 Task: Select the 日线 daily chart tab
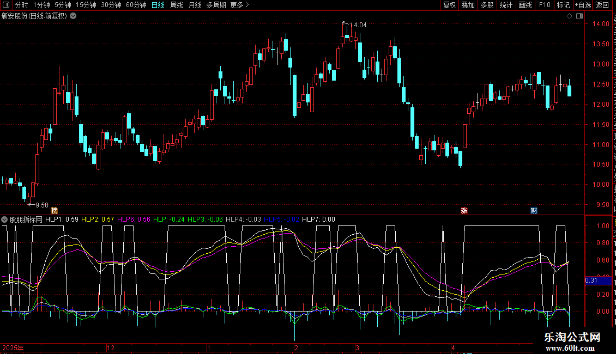158,5
